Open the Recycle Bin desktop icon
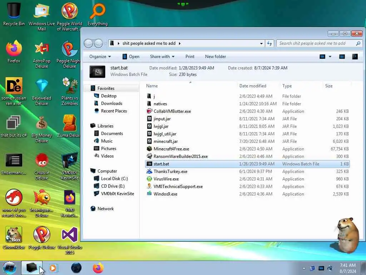The width and height of the screenshot is (366, 275). pos(14,13)
